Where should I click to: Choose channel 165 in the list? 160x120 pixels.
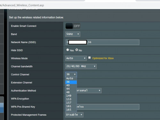click(71, 110)
